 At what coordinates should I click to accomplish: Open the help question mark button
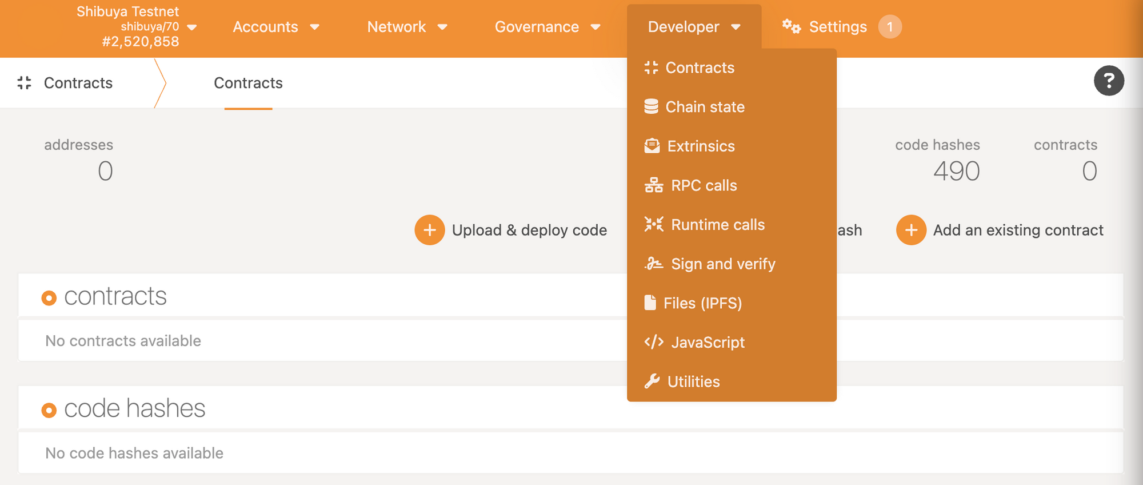1108,81
